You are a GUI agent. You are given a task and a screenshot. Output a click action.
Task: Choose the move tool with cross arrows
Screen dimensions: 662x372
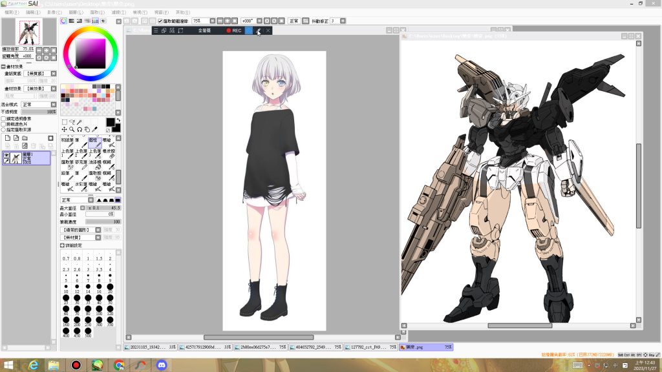click(x=64, y=129)
